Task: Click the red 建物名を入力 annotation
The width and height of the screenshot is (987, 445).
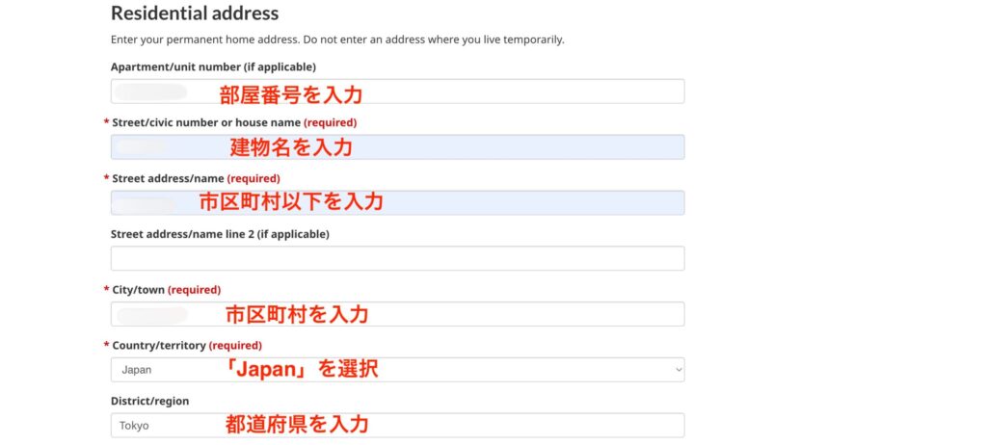Action: point(291,147)
